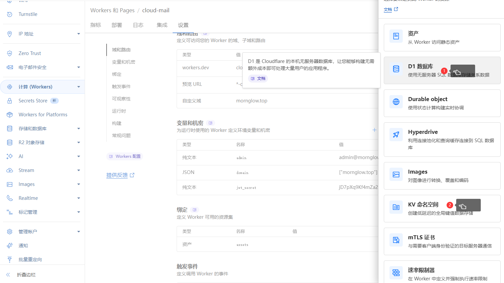Click the Durable object globe icon

(x=396, y=102)
